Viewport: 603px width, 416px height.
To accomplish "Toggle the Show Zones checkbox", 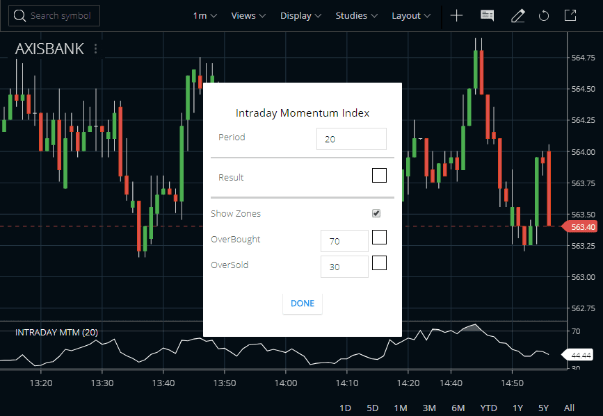I will tap(376, 213).
